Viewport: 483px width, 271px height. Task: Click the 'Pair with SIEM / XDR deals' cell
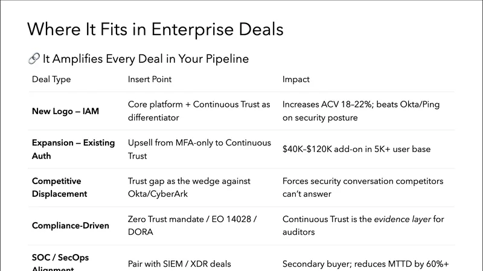179,264
